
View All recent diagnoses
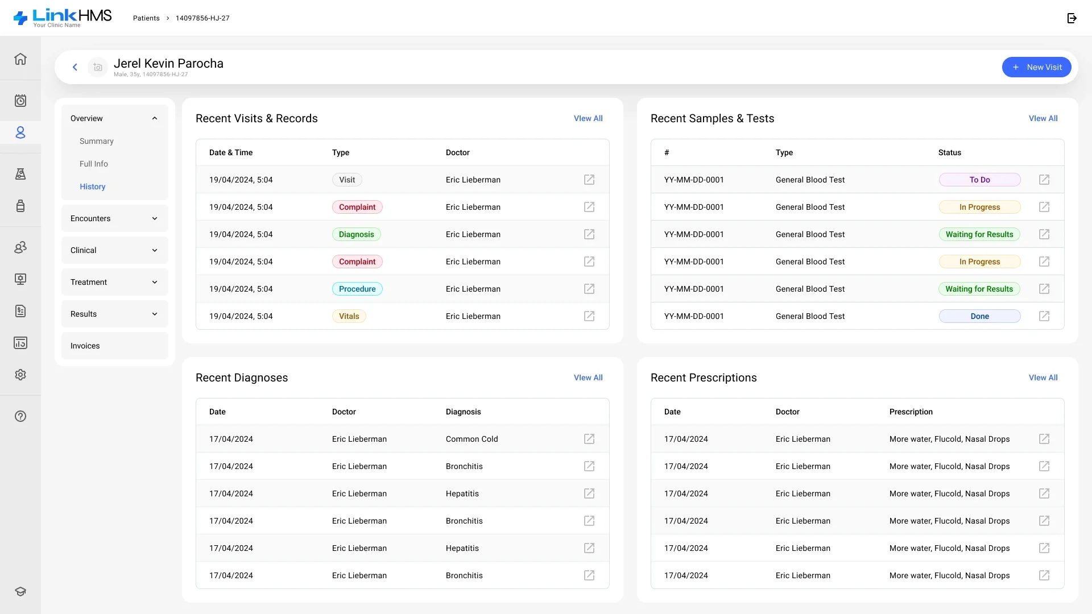(588, 377)
